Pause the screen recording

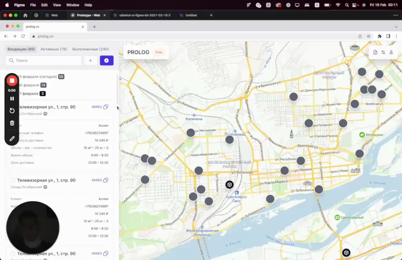[x=12, y=99]
